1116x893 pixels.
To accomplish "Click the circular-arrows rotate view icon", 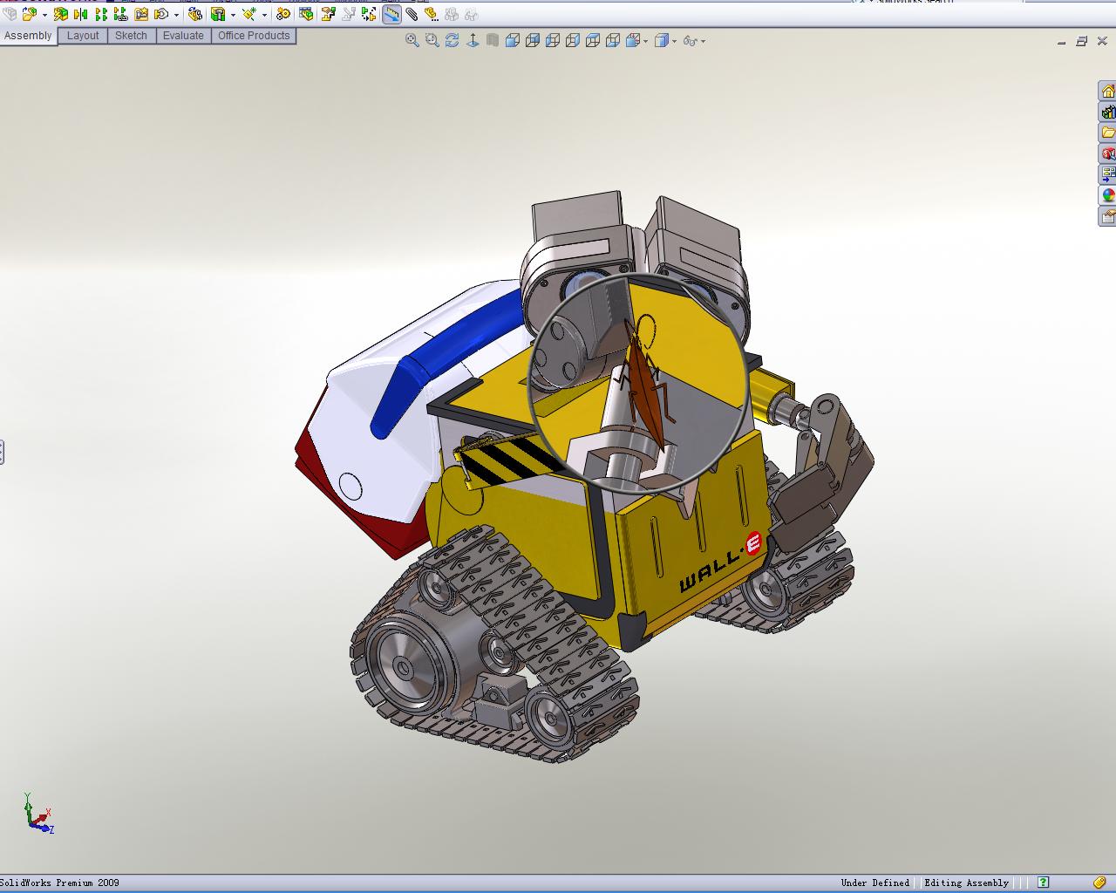I will point(453,40).
